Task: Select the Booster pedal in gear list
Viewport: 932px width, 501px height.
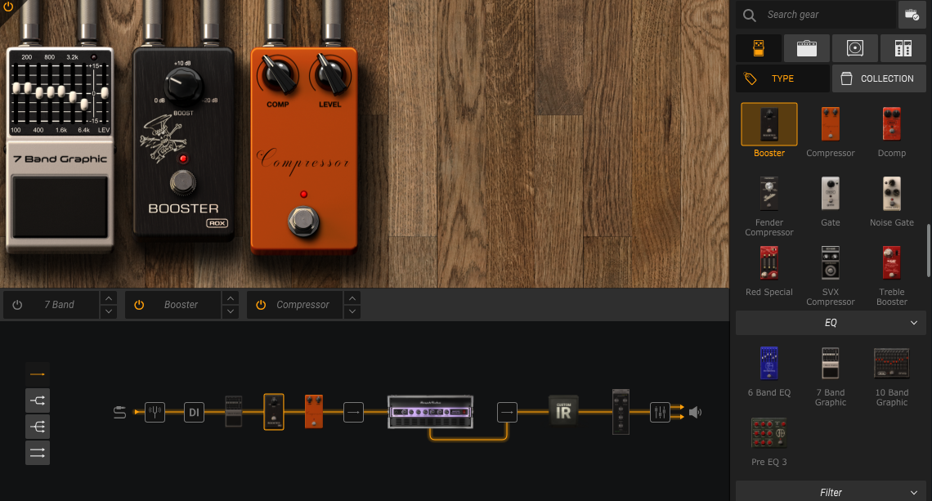Action: coord(769,130)
